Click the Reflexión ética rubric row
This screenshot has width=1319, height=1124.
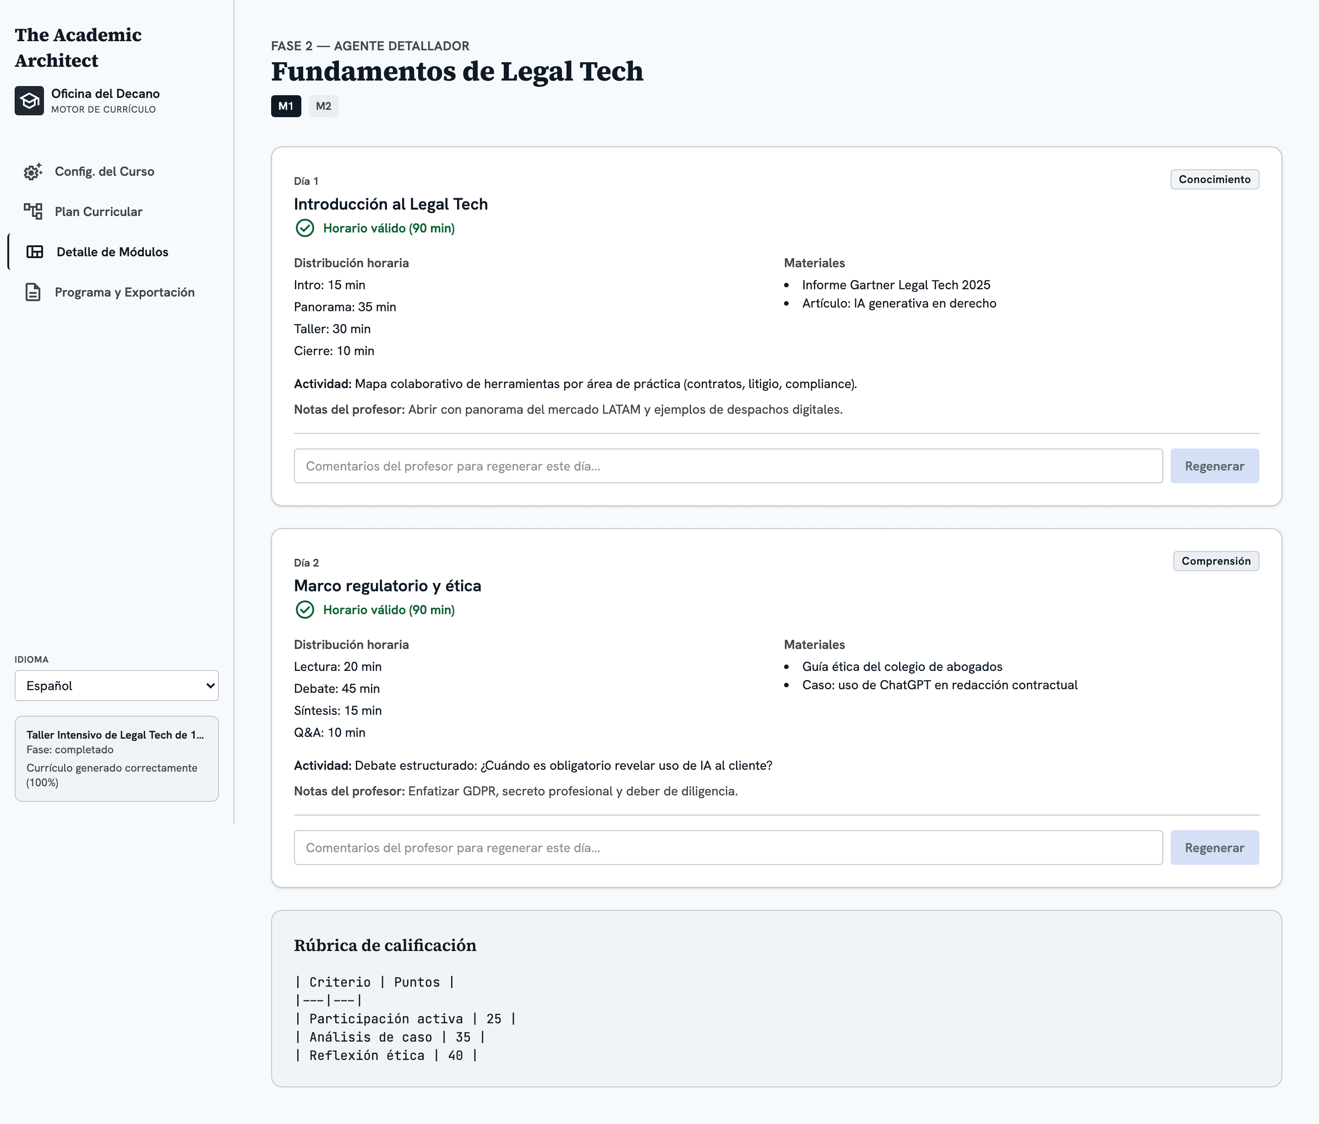pyautogui.click(x=387, y=1056)
